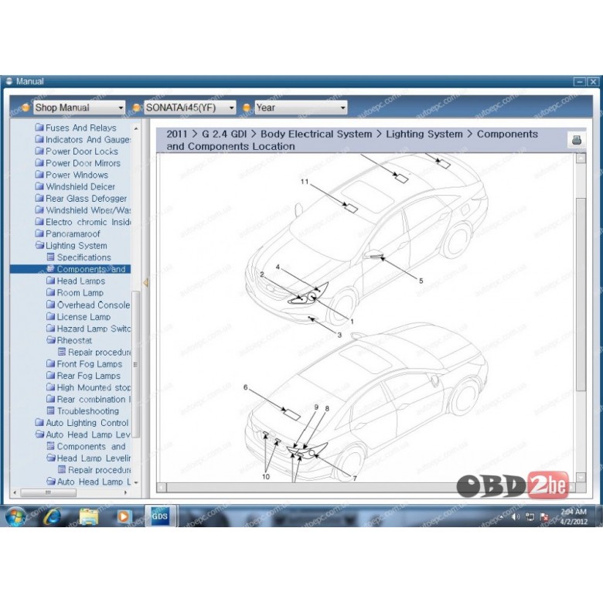Click the tree horizontal scrollbar left arrow
Image resolution: width=603 pixels, height=603 pixels.
[x=15, y=492]
